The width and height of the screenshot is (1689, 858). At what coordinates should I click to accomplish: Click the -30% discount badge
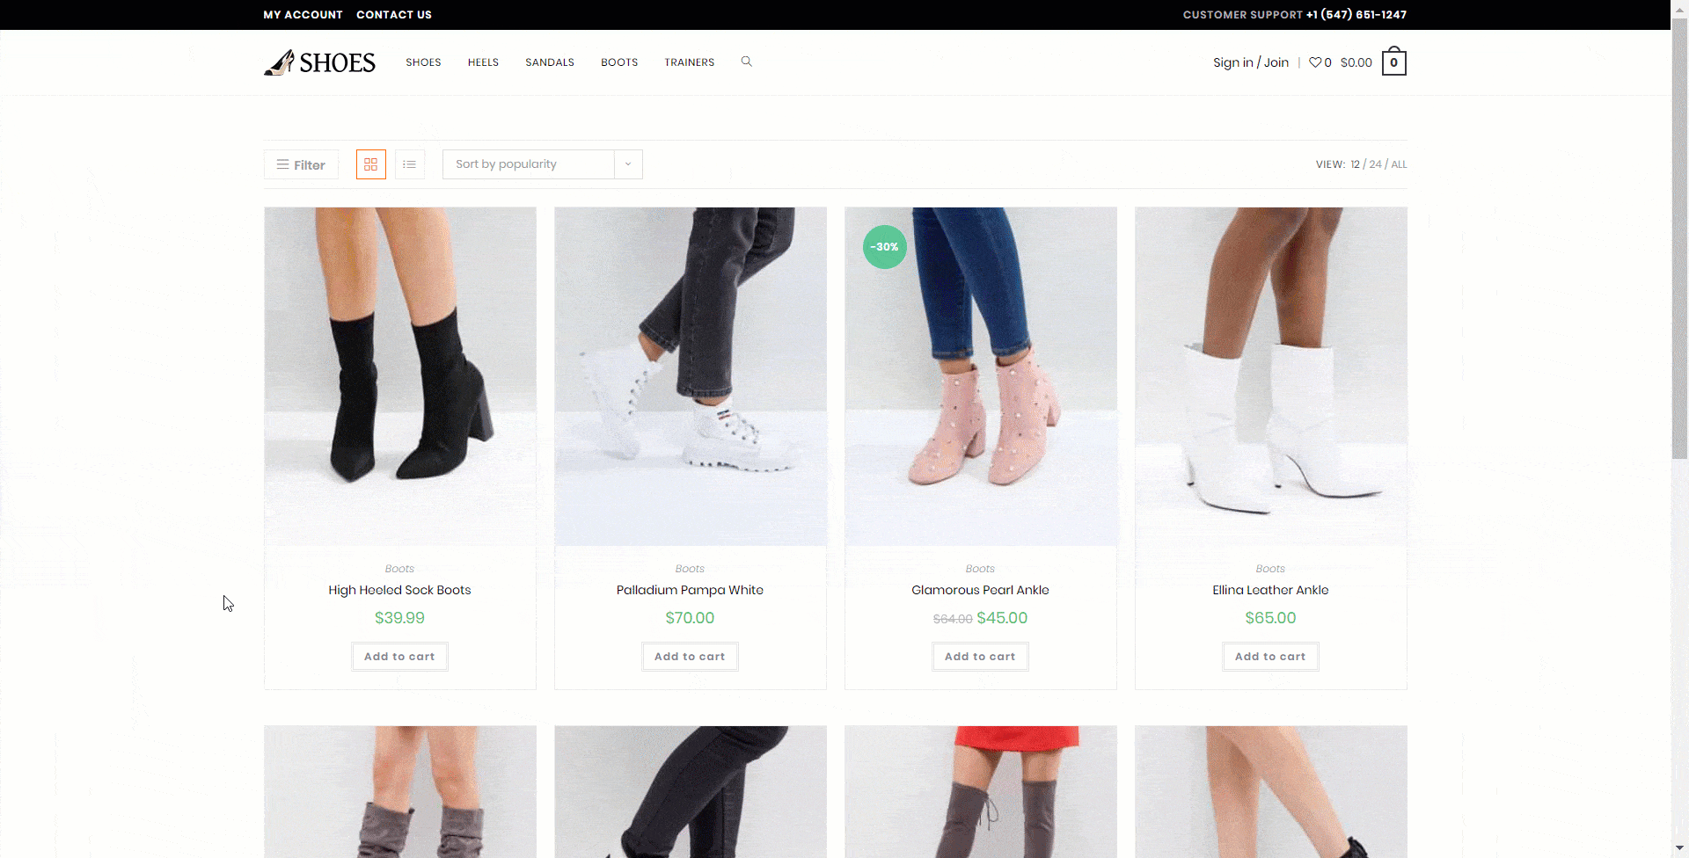click(884, 247)
